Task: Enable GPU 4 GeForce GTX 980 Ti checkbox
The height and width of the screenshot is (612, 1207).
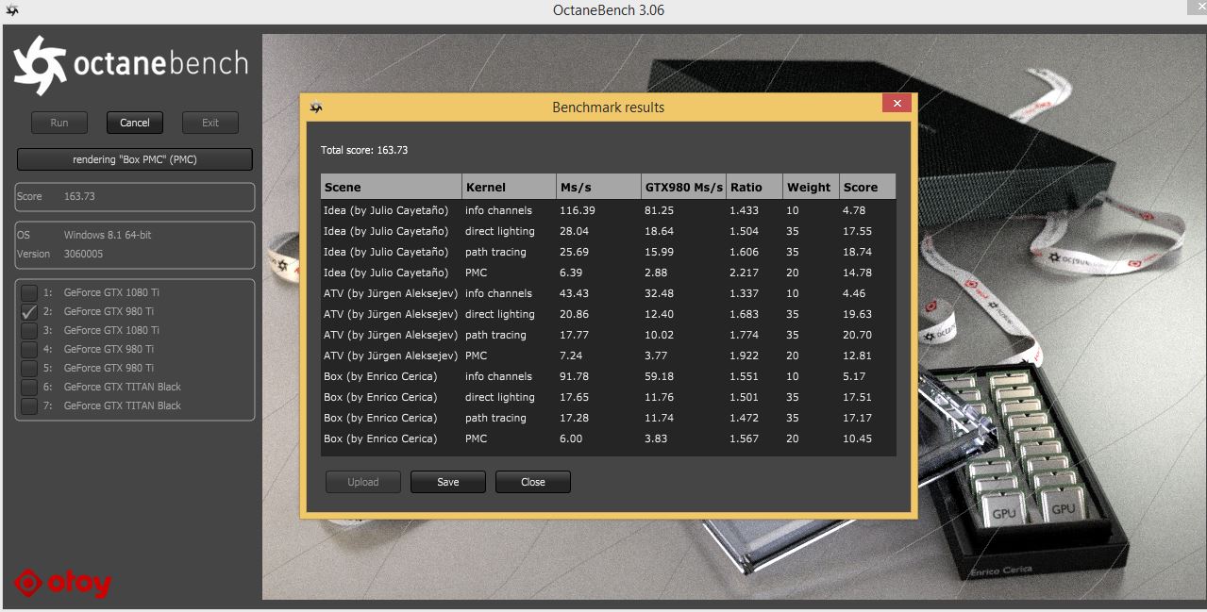Action: click(x=29, y=349)
